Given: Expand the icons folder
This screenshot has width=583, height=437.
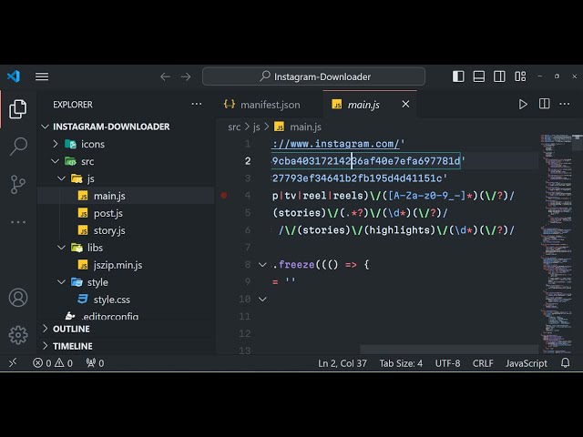Looking at the screenshot, I should 56,144.
